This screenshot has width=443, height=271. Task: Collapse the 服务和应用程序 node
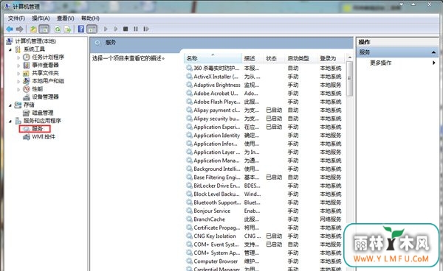click(10, 121)
